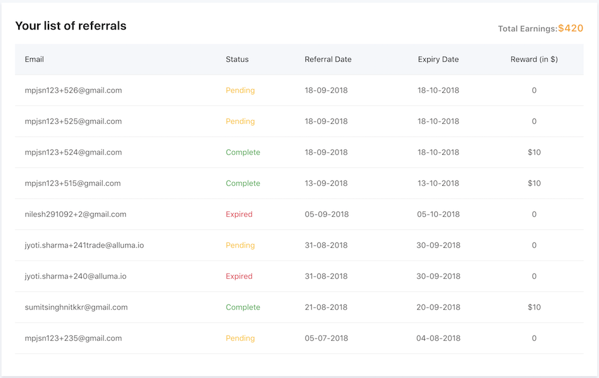The width and height of the screenshot is (599, 378).
Task: Click the email mpjsn123+526@gmail.com
Action: pyautogui.click(x=73, y=91)
